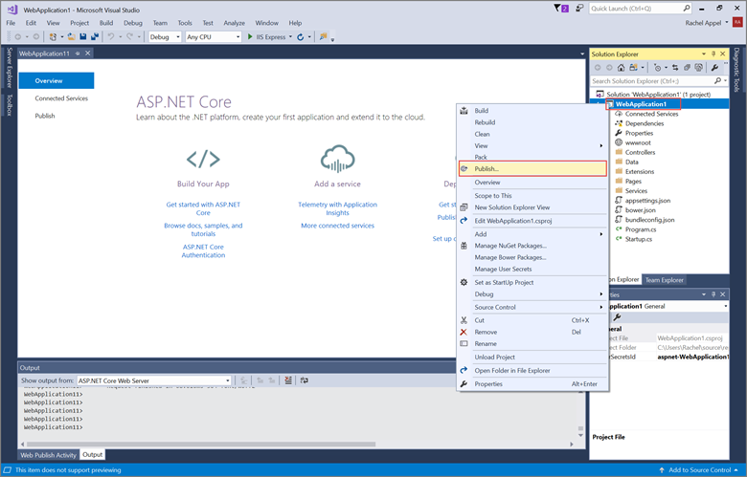Click the Build Your App code icon
The width and height of the screenshot is (747, 477).
[x=203, y=159]
